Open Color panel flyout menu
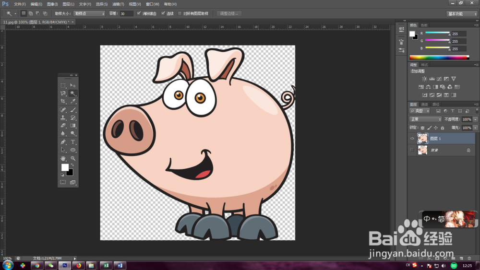Viewport: 480px width, 270px height. click(x=476, y=25)
